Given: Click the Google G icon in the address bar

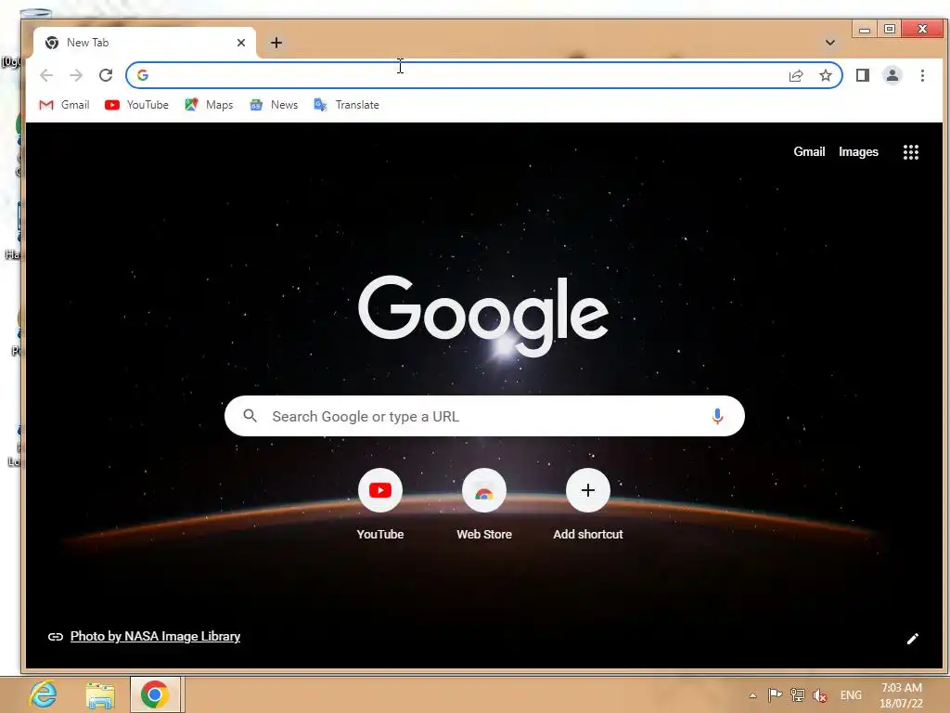Looking at the screenshot, I should [x=142, y=75].
